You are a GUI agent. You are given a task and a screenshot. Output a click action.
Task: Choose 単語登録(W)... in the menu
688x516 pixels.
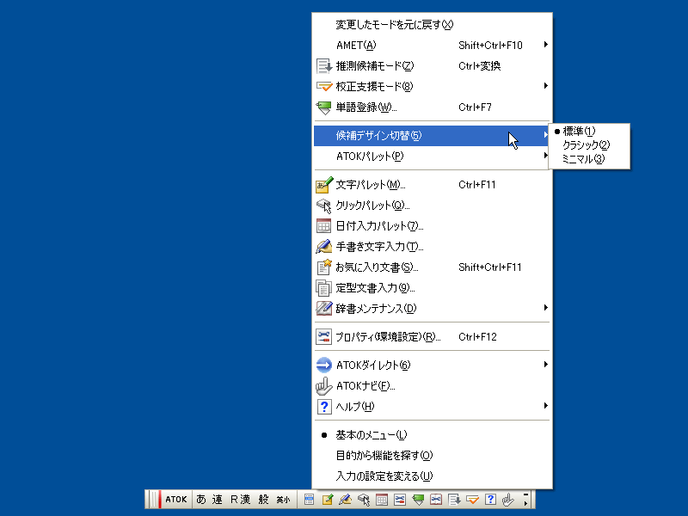tap(432, 107)
